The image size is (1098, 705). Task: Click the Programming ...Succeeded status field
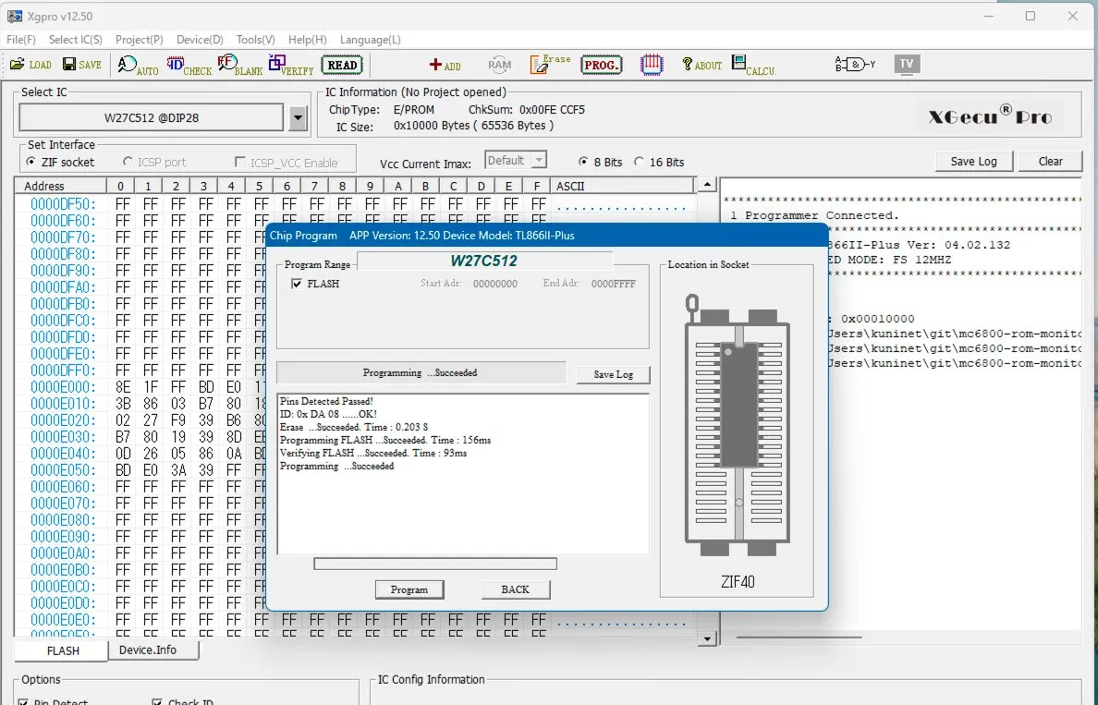(x=421, y=372)
